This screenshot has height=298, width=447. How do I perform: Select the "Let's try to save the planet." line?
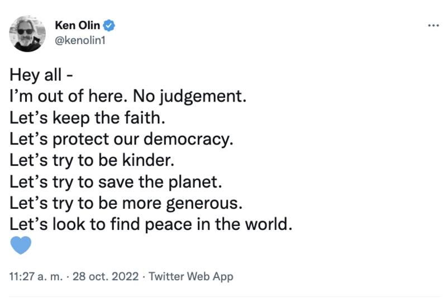(112, 181)
